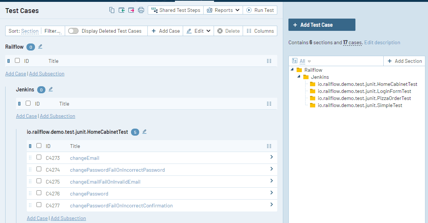Click drag handle icon for C4275

coord(30,181)
